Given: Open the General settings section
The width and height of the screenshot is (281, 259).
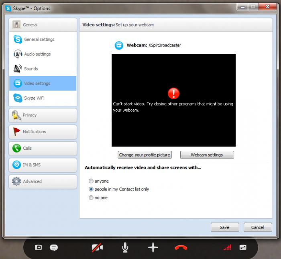Looking at the screenshot, I should click(43, 39).
